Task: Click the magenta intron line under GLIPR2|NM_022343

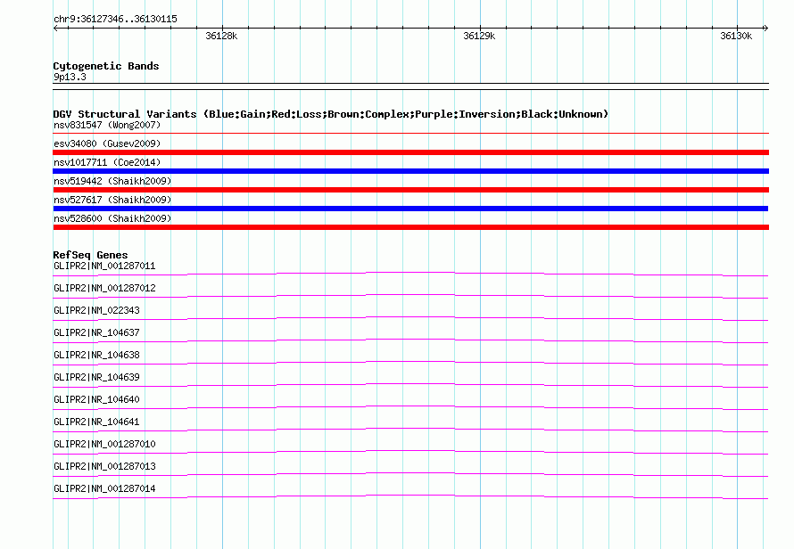Action: pos(410,318)
